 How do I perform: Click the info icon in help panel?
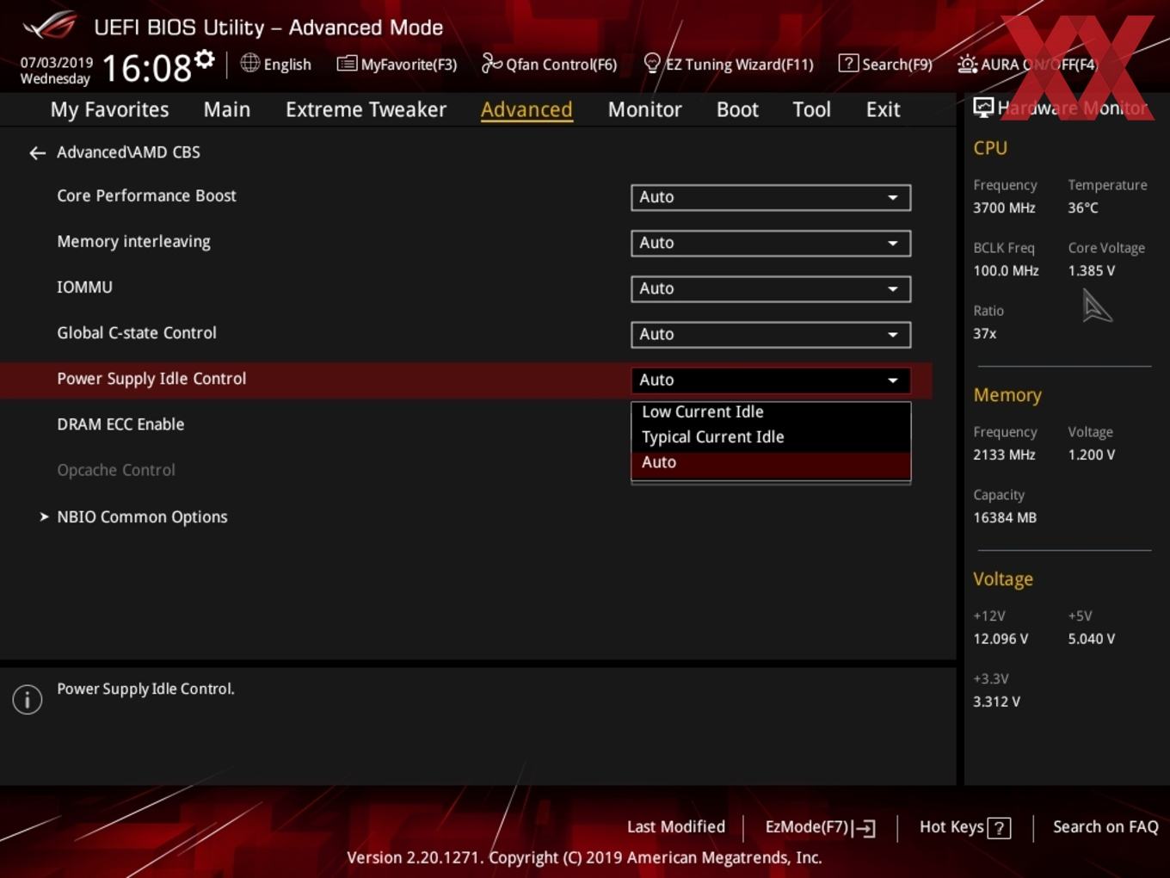coord(28,699)
